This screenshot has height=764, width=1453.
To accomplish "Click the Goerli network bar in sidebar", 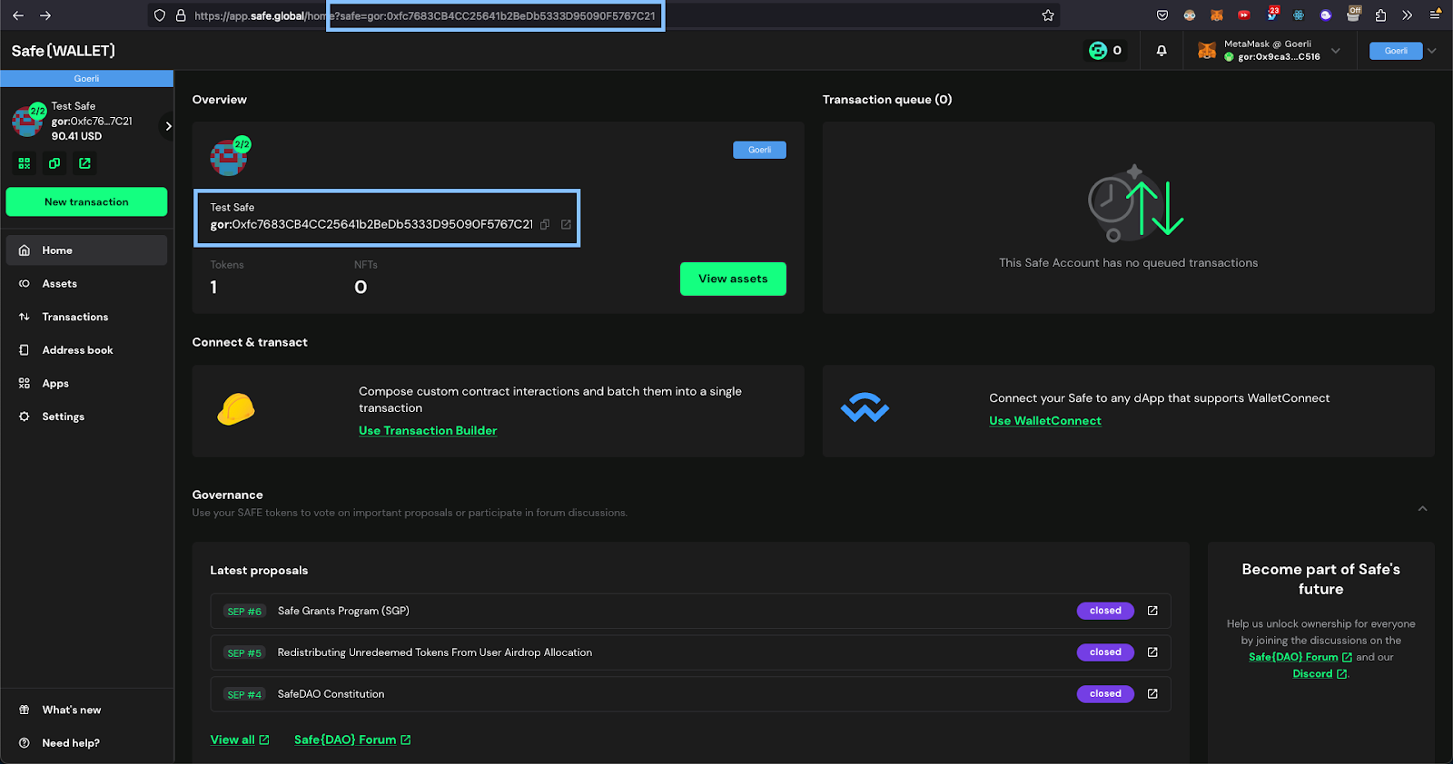I will (86, 79).
